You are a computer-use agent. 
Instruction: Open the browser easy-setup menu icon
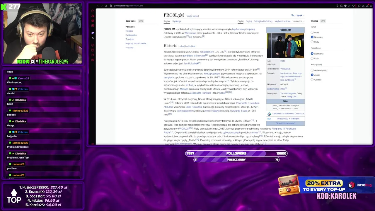pyautogui.click(x=371, y=6)
